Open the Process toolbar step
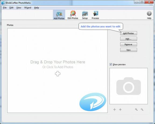 click(95, 15)
